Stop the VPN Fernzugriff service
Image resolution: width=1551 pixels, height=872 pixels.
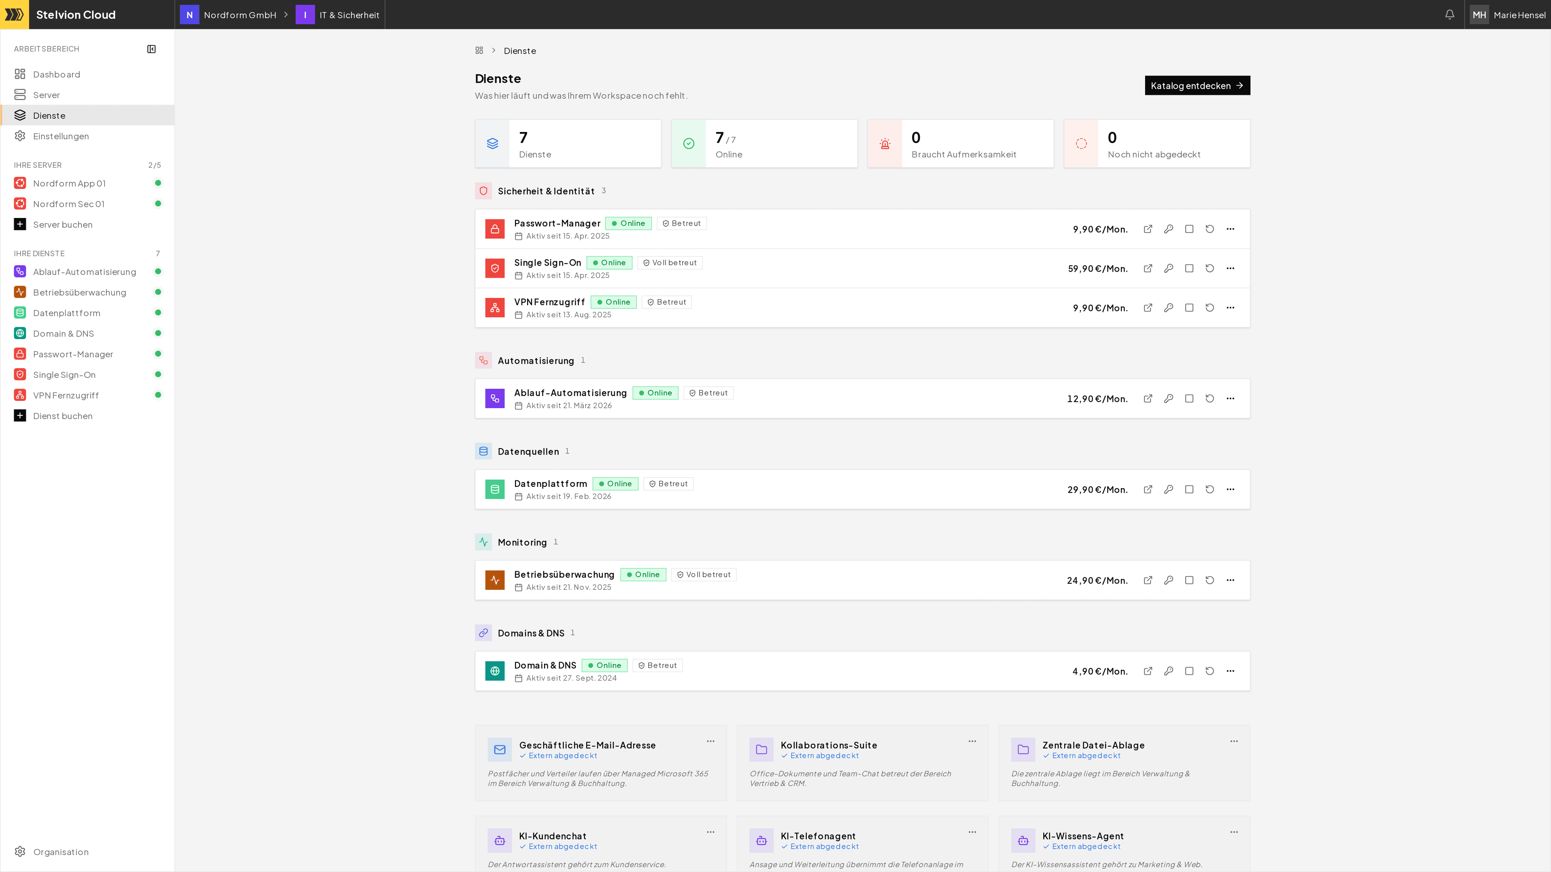(1189, 308)
